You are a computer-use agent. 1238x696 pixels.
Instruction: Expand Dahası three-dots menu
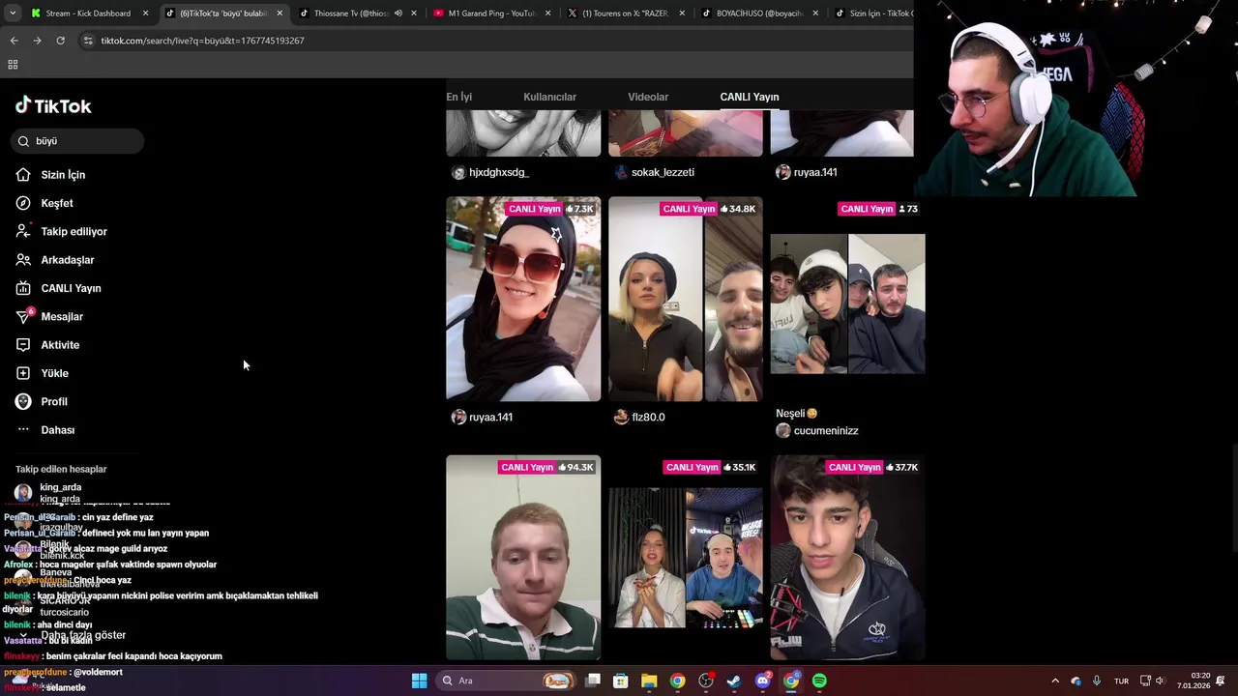23,430
